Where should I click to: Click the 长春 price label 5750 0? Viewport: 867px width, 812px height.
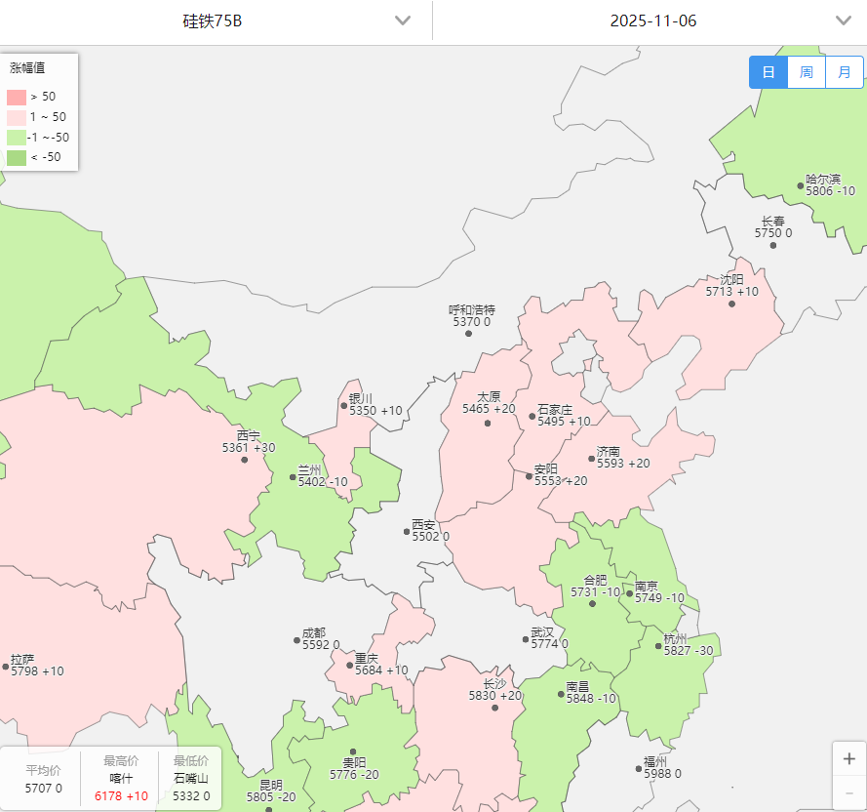[x=773, y=233]
